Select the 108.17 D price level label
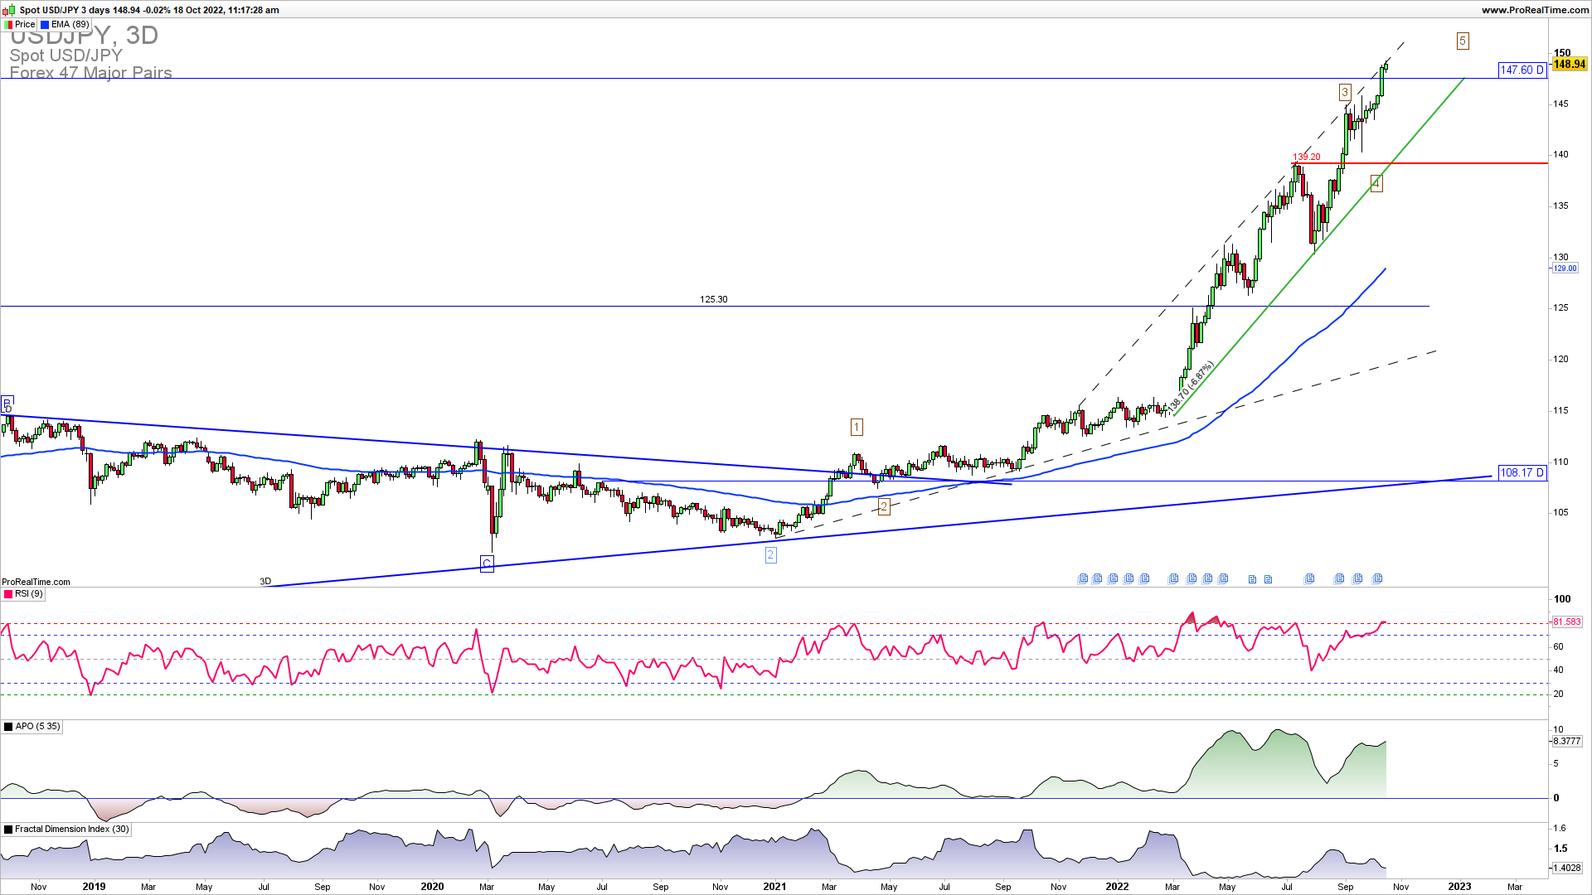1592x895 pixels. (1522, 473)
